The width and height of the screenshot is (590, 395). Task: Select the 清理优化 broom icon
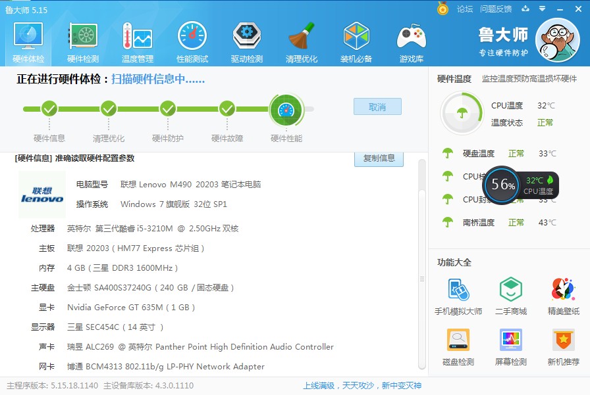(x=302, y=41)
